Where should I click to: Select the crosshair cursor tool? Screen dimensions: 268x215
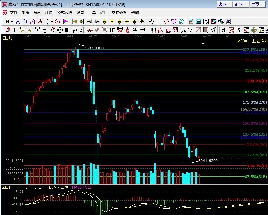click(159, 21)
